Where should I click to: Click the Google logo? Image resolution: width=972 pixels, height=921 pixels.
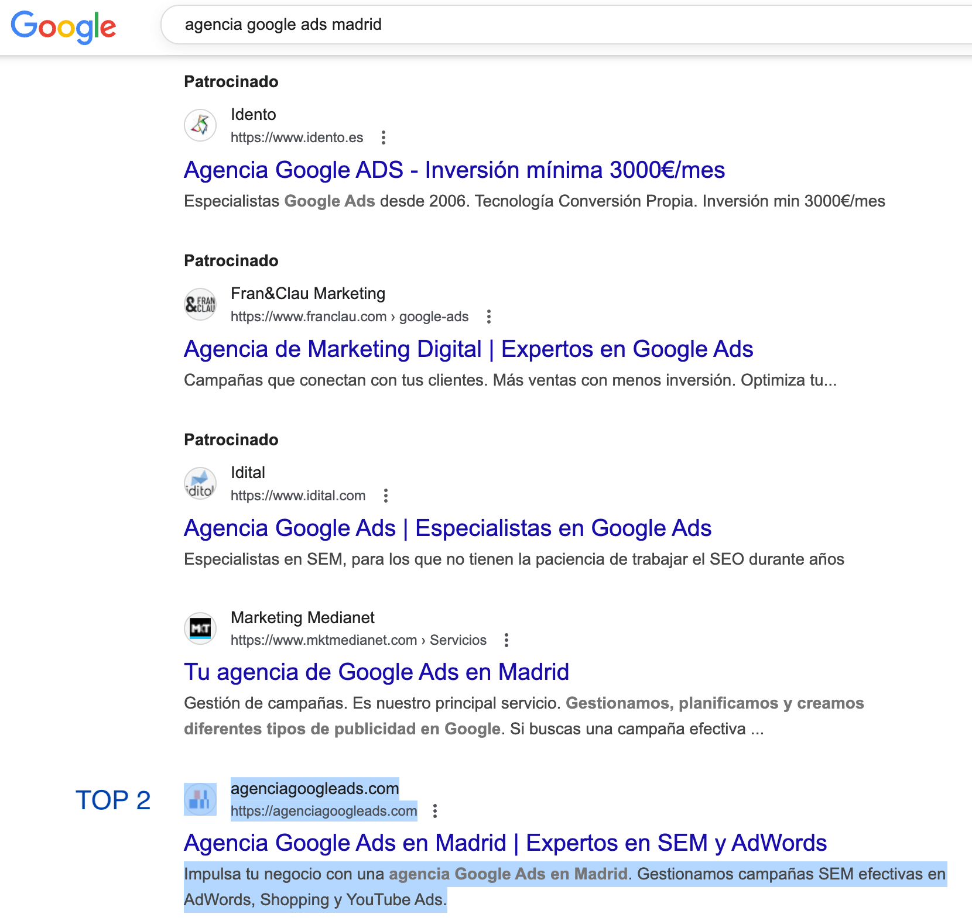(x=63, y=26)
